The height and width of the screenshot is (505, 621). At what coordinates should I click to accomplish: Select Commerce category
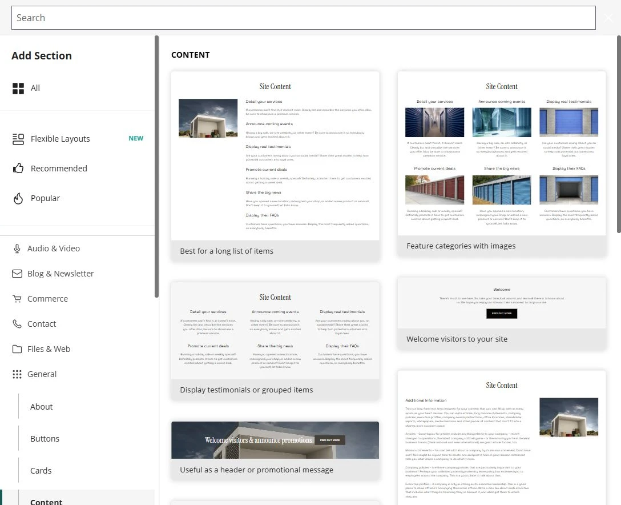77,299
